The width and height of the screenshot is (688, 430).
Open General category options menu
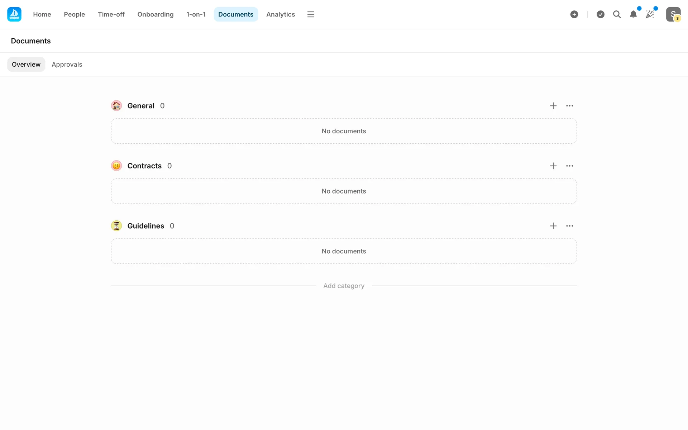click(569, 106)
